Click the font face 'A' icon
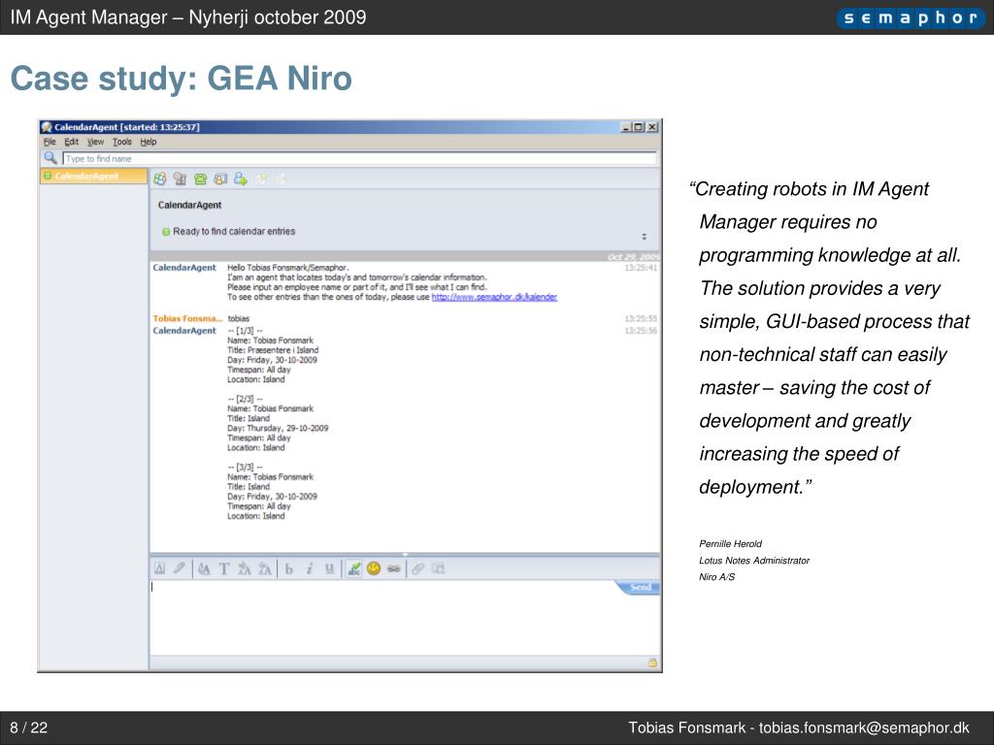994x745 pixels. pos(204,568)
